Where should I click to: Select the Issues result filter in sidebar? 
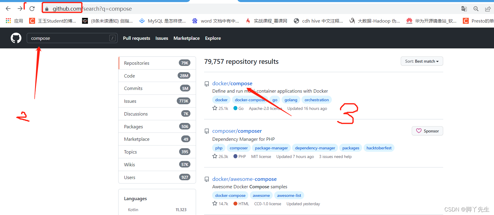coord(157,101)
